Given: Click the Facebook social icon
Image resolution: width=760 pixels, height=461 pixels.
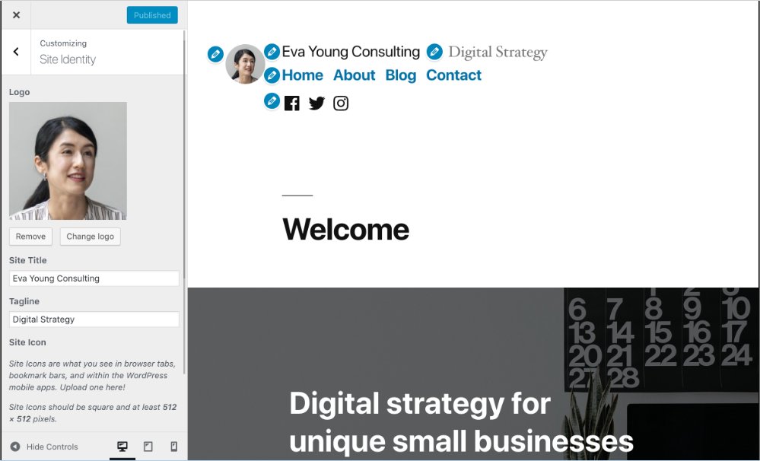Looking at the screenshot, I should [291, 103].
